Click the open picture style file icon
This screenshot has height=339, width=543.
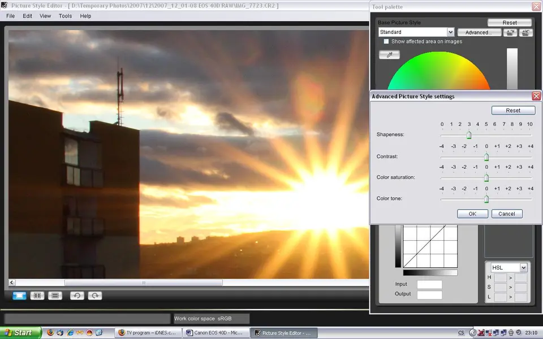point(511,33)
